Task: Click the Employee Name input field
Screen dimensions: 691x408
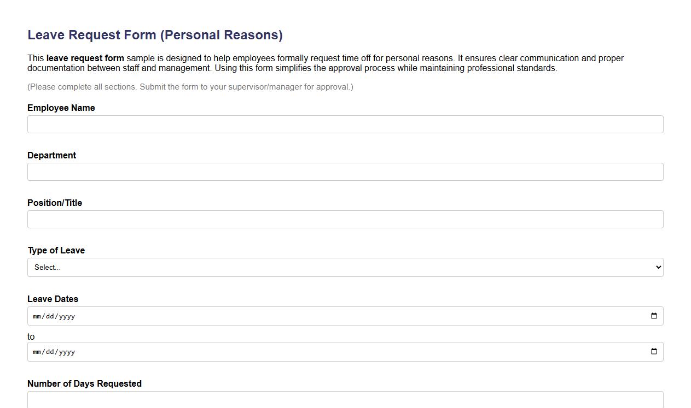Action: pos(345,124)
